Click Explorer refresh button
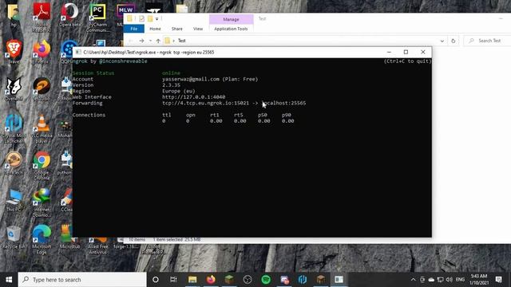 pyautogui.click(x=453, y=41)
